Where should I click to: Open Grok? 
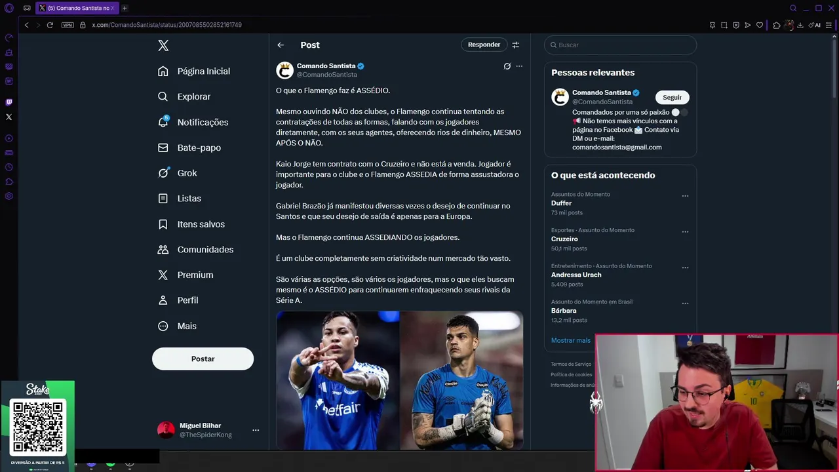(x=177, y=173)
